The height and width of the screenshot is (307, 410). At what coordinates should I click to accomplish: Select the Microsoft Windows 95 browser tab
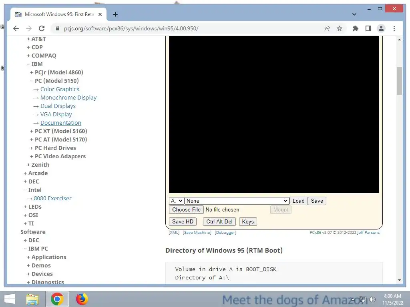(x=58, y=14)
